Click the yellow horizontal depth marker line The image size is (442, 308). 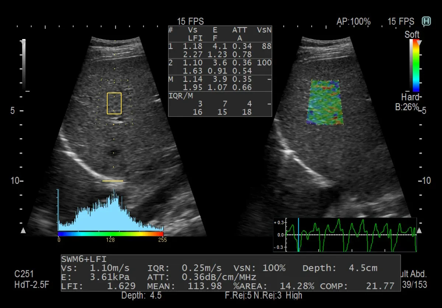113,181
